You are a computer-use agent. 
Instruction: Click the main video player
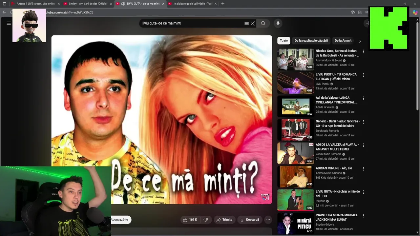[162, 120]
